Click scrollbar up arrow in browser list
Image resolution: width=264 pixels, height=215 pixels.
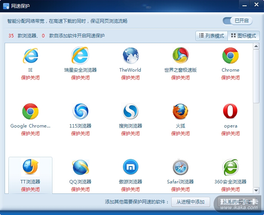pyautogui.click(x=256, y=46)
